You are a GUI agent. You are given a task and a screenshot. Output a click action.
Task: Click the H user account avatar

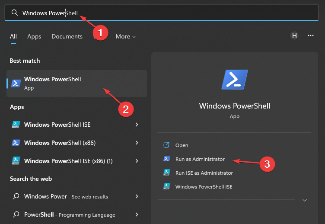[x=294, y=35]
